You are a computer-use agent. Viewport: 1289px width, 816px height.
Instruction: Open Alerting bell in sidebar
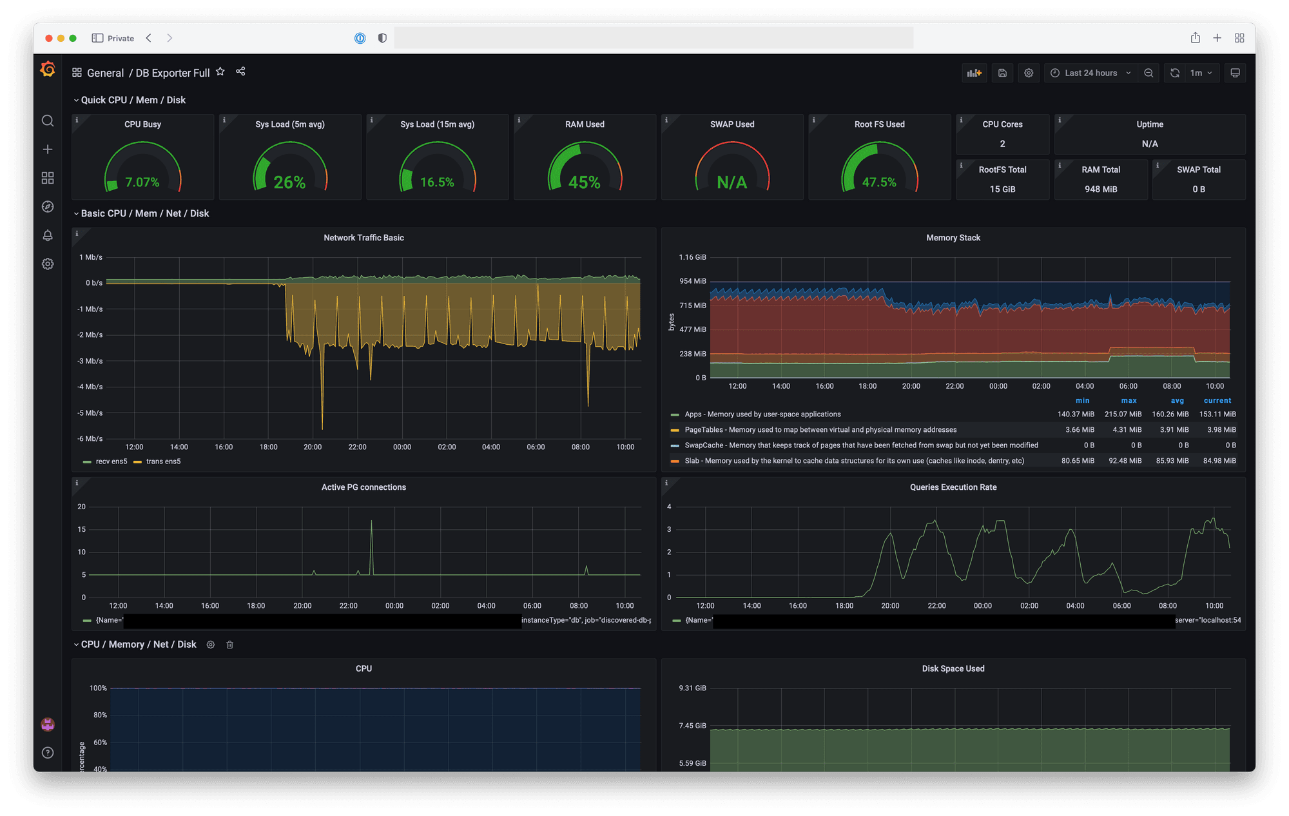click(48, 235)
